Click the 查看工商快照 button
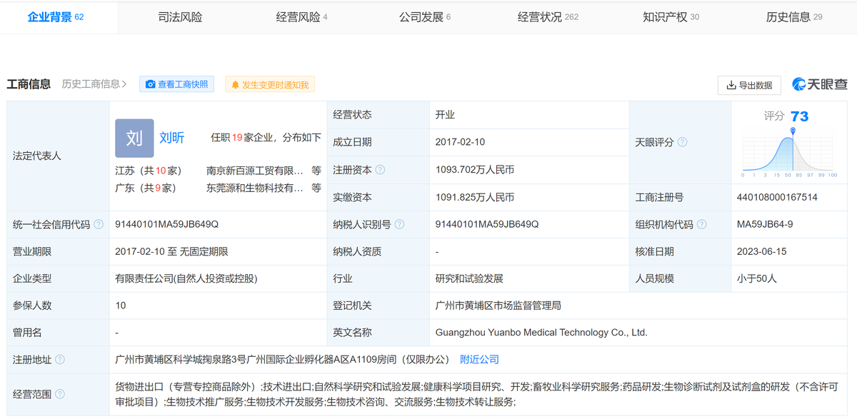 tap(176, 85)
